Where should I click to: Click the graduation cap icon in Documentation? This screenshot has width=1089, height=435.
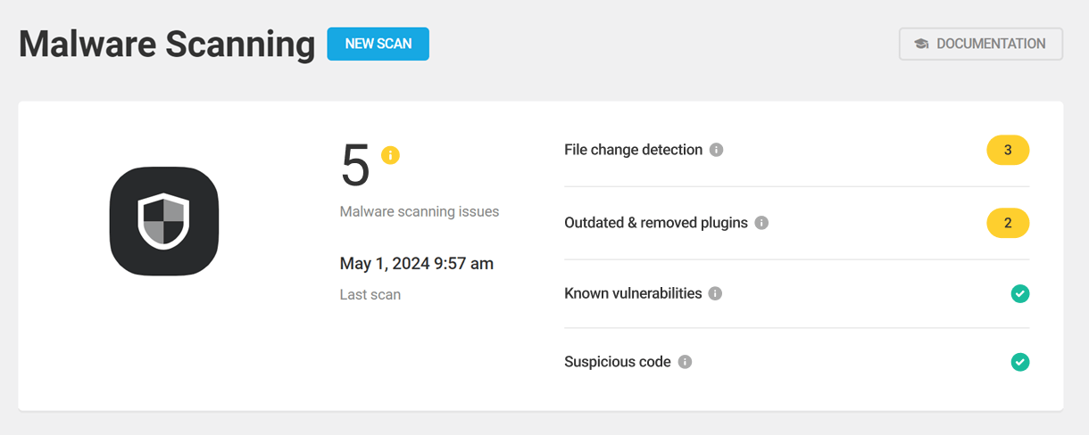(x=921, y=44)
